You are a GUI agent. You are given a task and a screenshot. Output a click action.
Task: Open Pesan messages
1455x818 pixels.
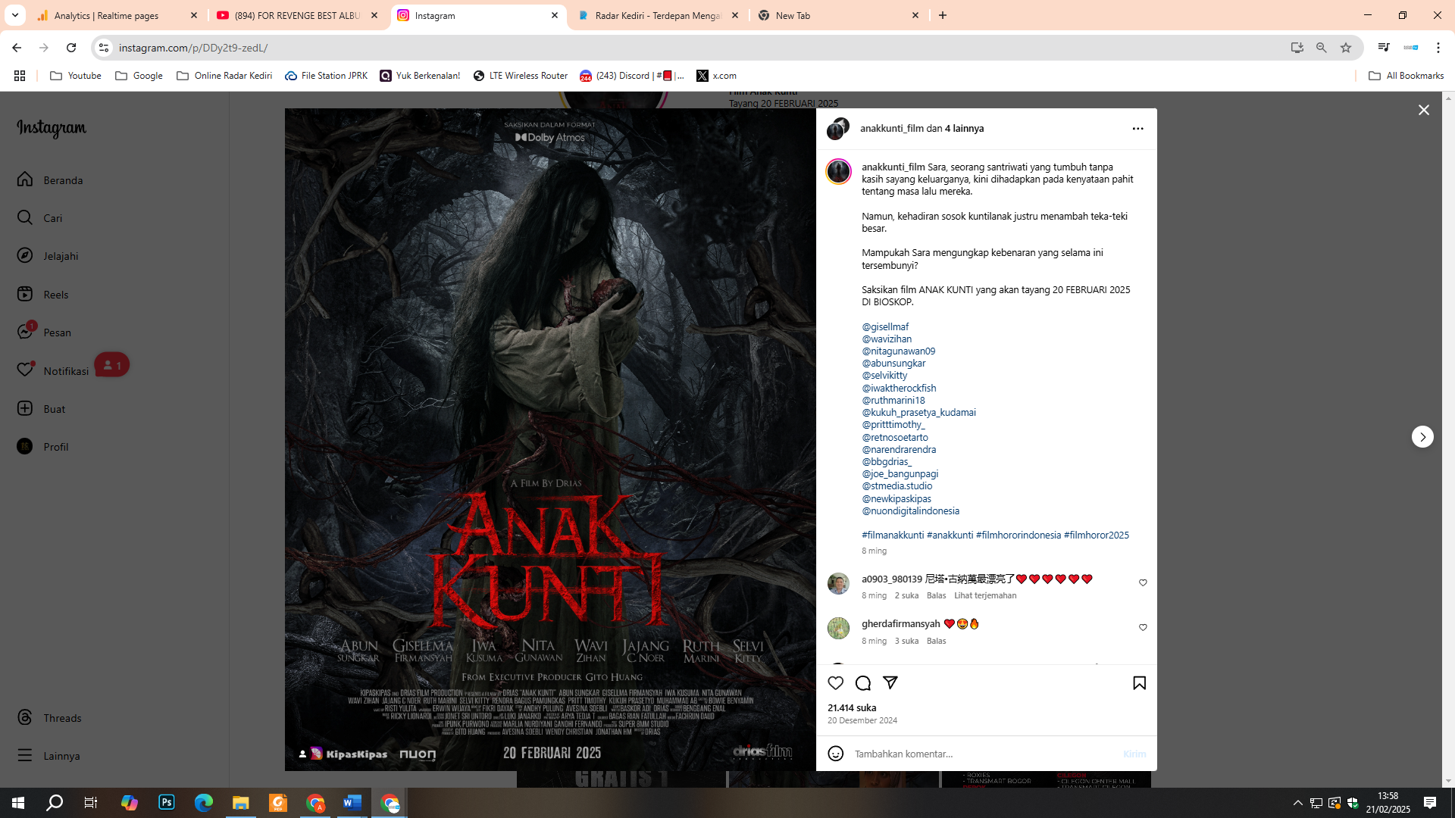(44, 332)
